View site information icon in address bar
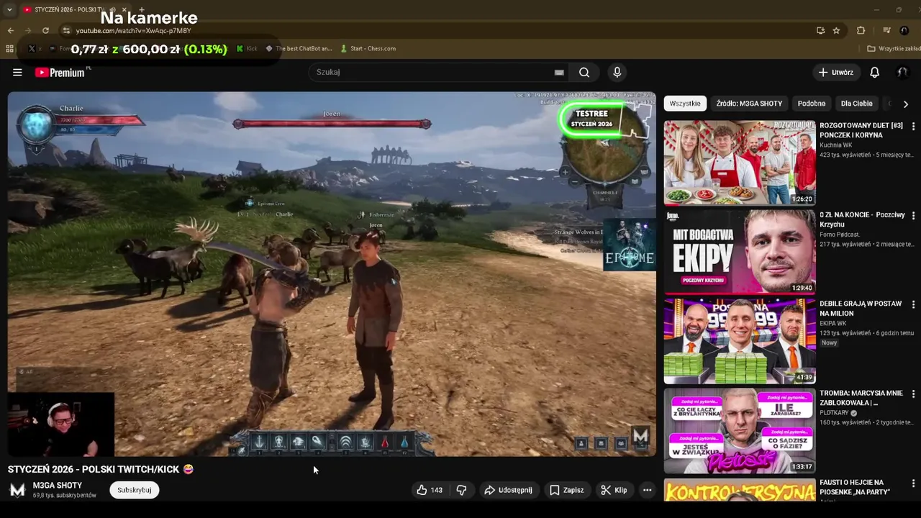 [x=66, y=30]
